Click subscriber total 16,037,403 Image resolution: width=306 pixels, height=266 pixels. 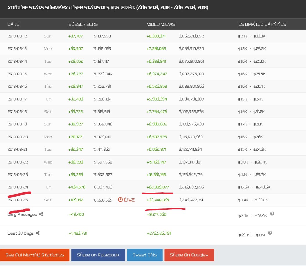pos(103,187)
